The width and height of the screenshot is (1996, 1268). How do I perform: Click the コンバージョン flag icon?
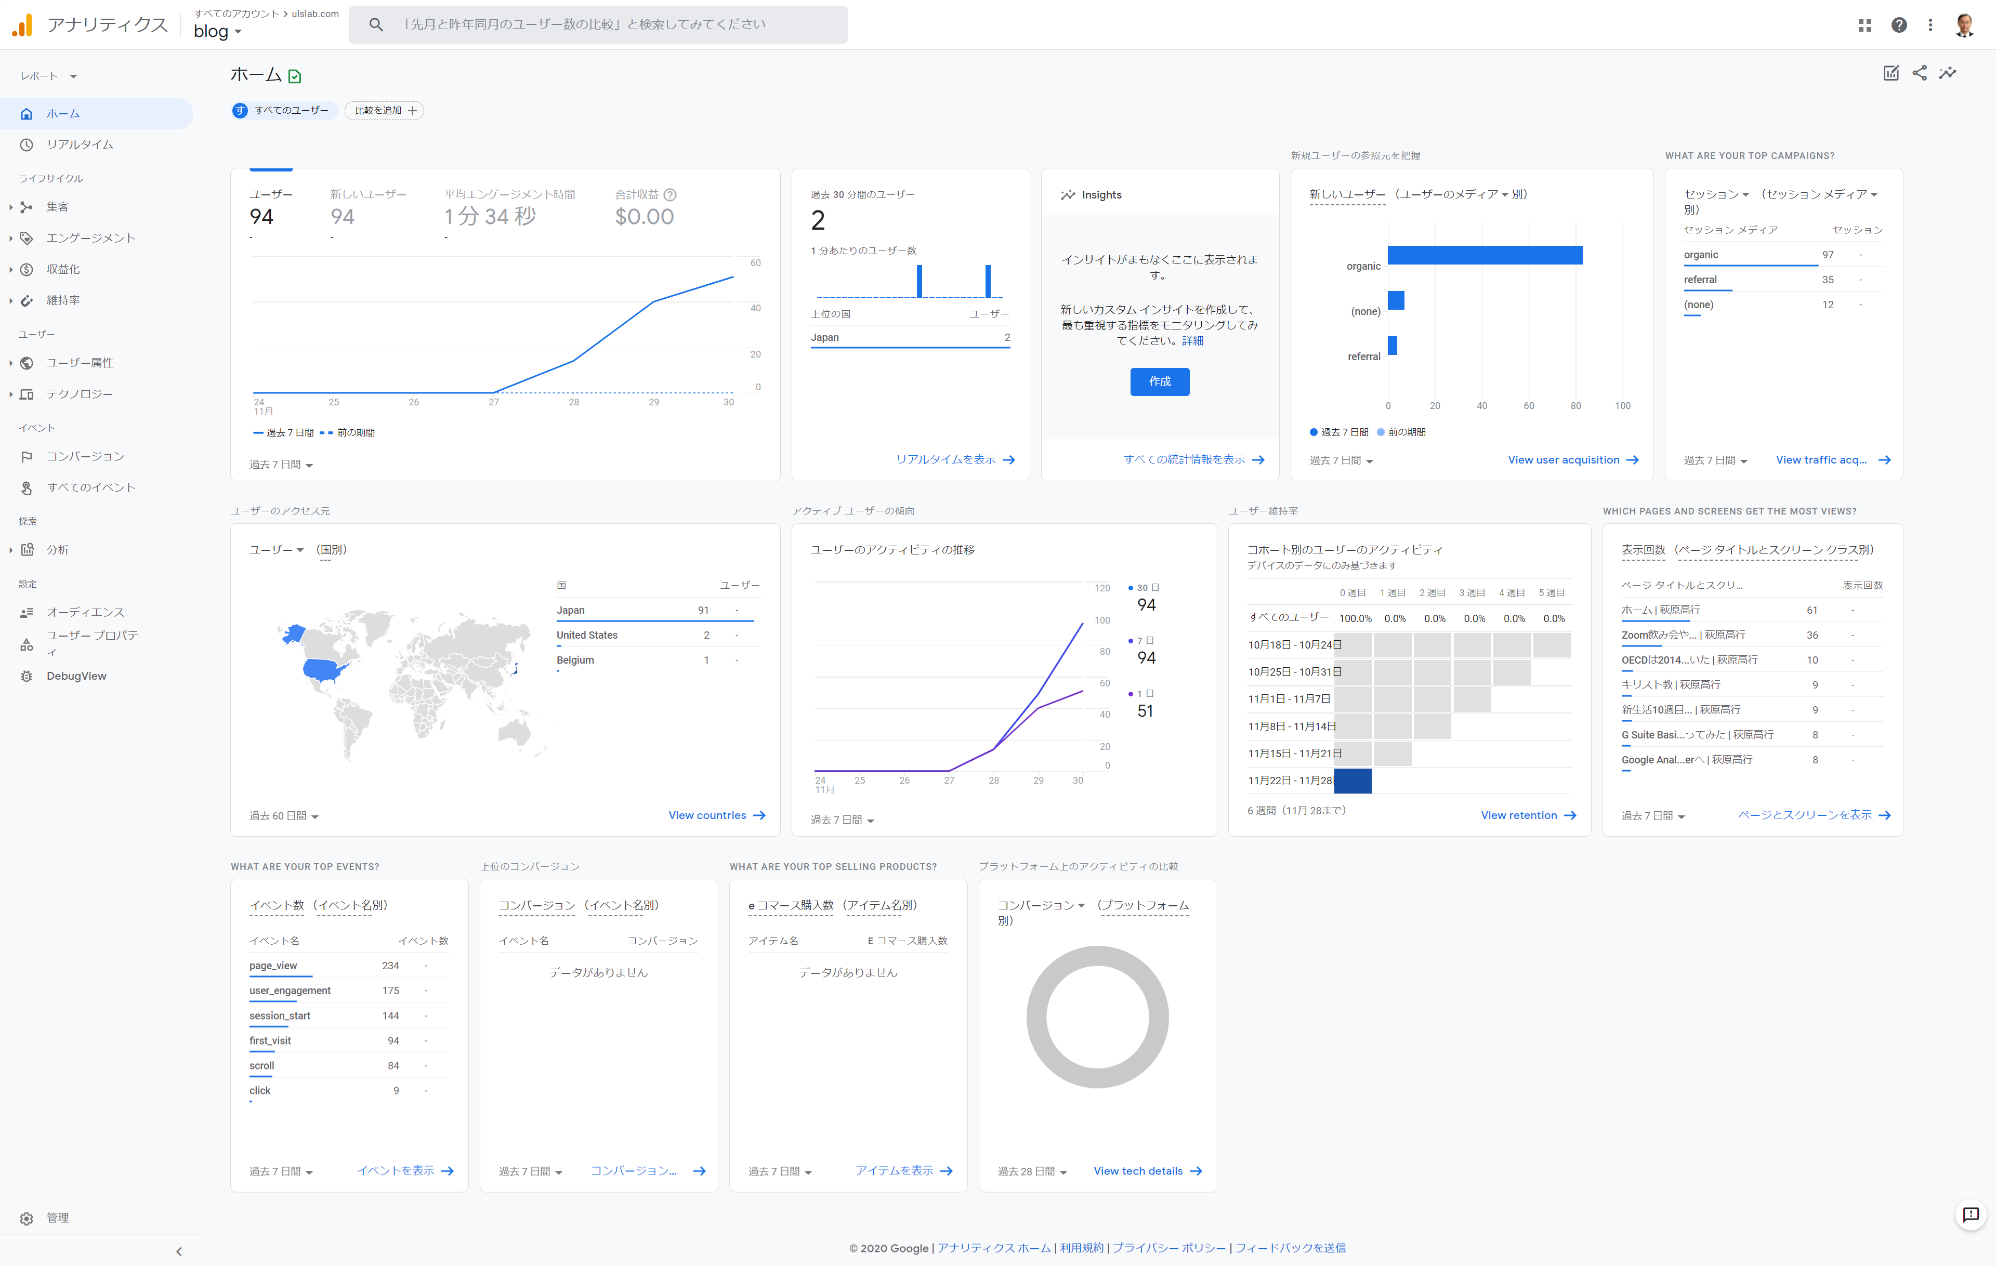click(27, 457)
